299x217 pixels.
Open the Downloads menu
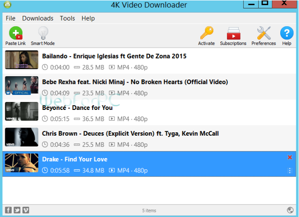click(38, 18)
